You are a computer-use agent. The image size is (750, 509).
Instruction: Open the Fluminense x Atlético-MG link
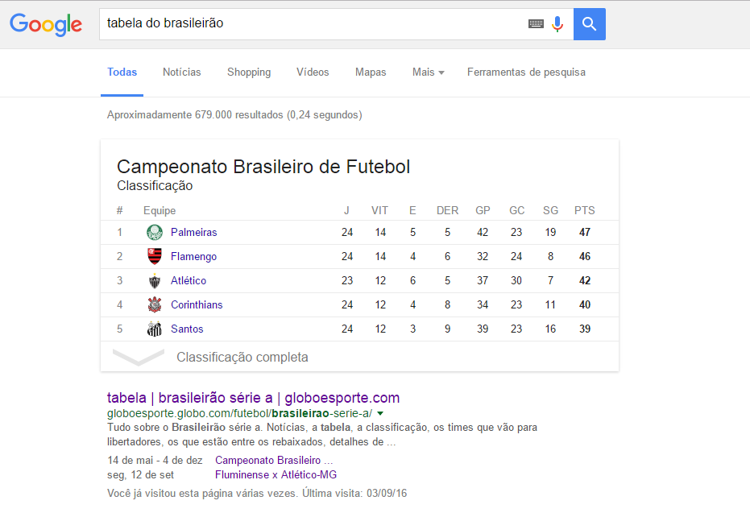pyautogui.click(x=276, y=474)
